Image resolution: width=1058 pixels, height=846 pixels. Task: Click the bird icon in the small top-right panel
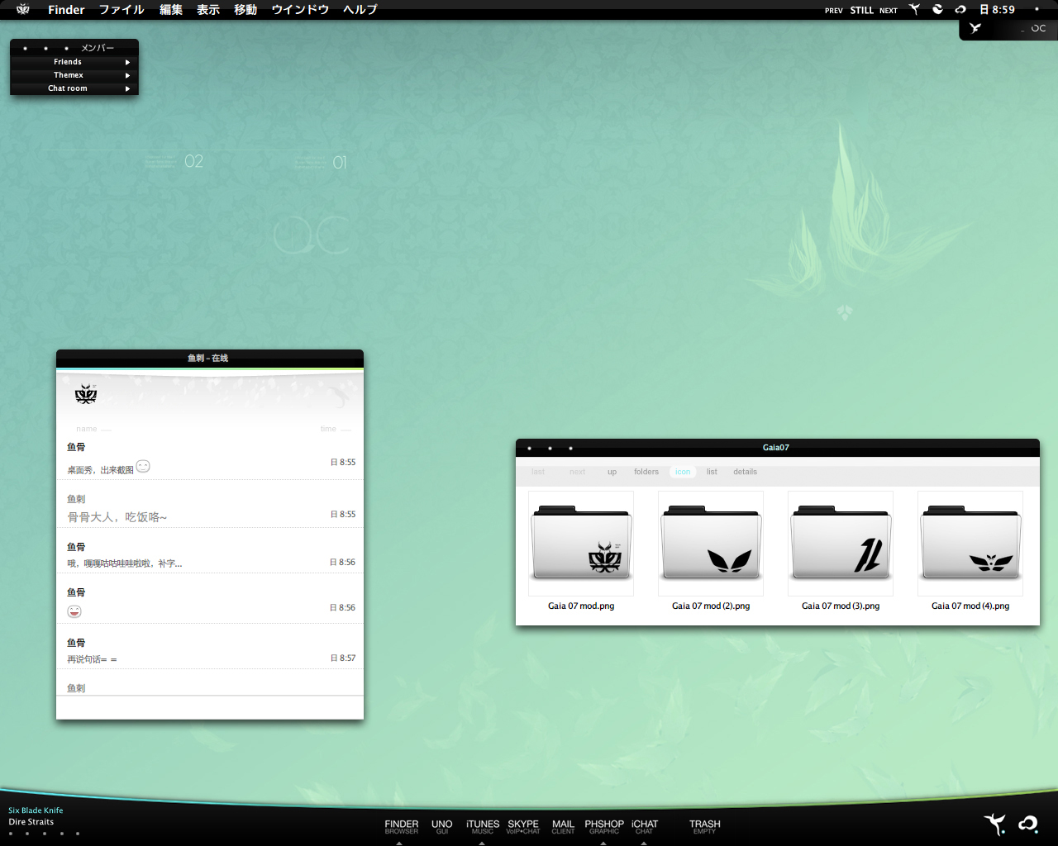pyautogui.click(x=975, y=28)
